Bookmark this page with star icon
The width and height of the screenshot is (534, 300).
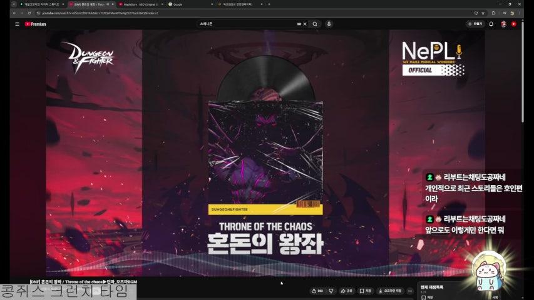(x=483, y=13)
